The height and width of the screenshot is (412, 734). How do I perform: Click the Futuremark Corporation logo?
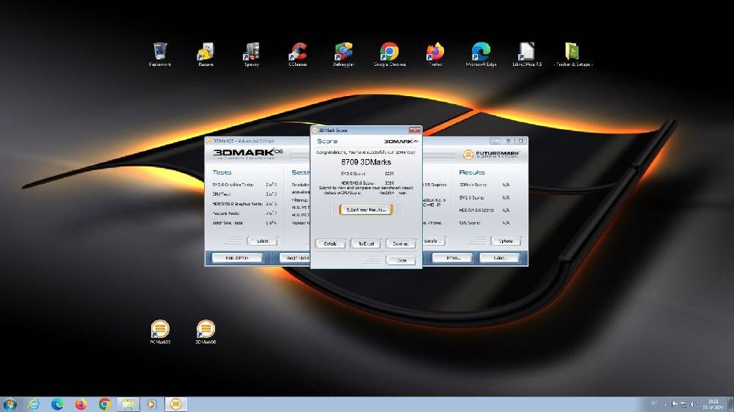coord(491,155)
